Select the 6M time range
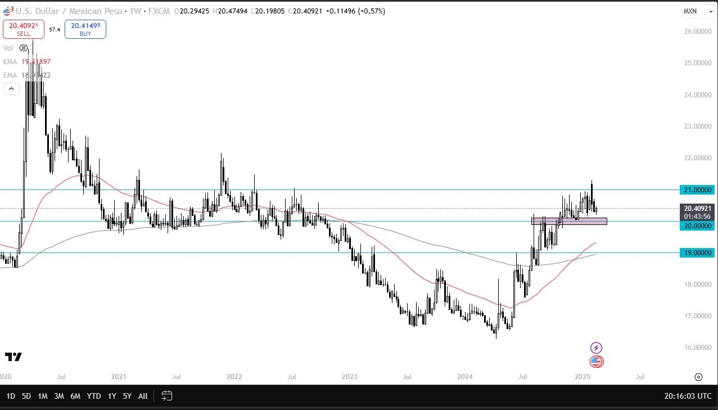 pos(75,396)
